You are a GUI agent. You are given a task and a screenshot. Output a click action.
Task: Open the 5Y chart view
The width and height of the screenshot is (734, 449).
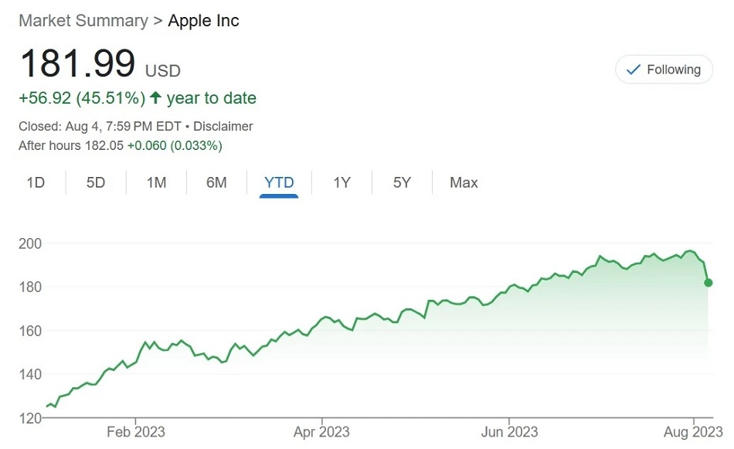(402, 182)
